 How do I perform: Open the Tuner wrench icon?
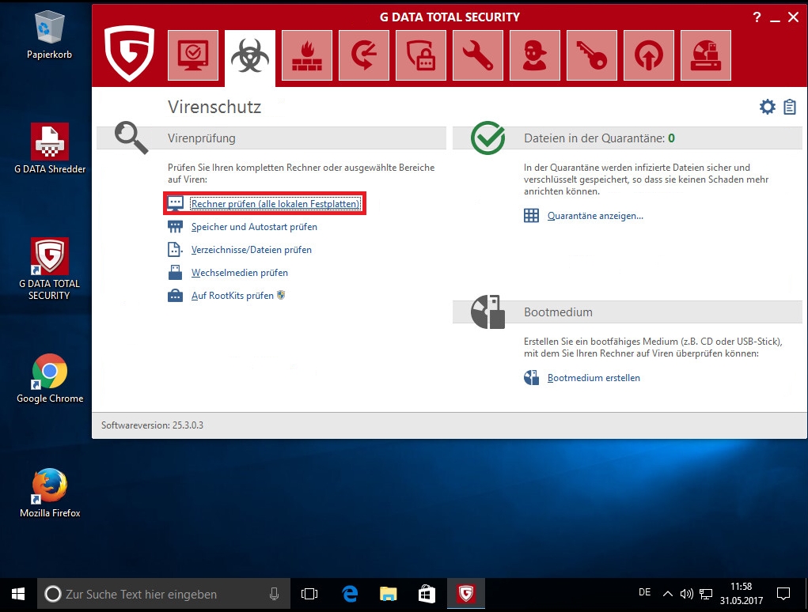[x=478, y=55]
